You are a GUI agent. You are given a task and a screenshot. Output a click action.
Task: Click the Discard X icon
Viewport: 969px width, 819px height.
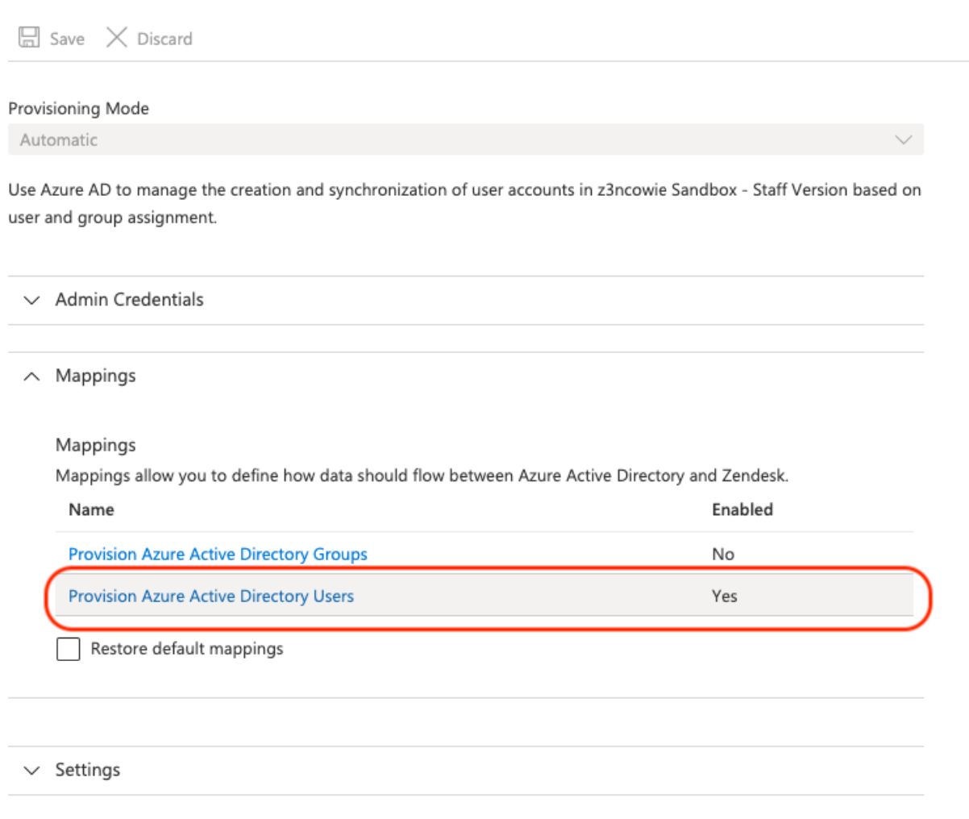(x=117, y=38)
